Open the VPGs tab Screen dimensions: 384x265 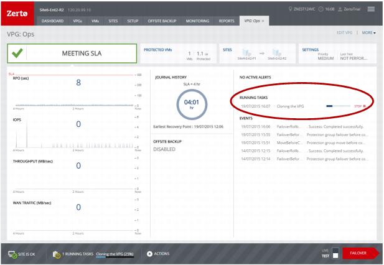[77, 21]
